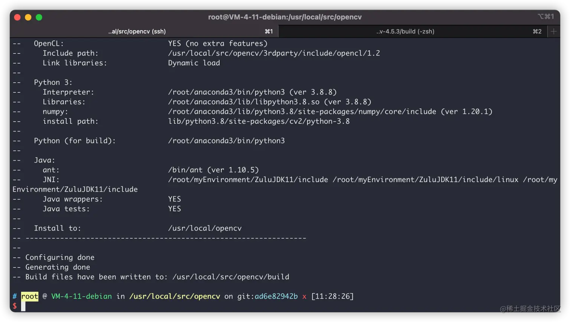This screenshot has height=322, width=570.
Task: Click the 'Python 3:' section heading
Action: coord(53,82)
